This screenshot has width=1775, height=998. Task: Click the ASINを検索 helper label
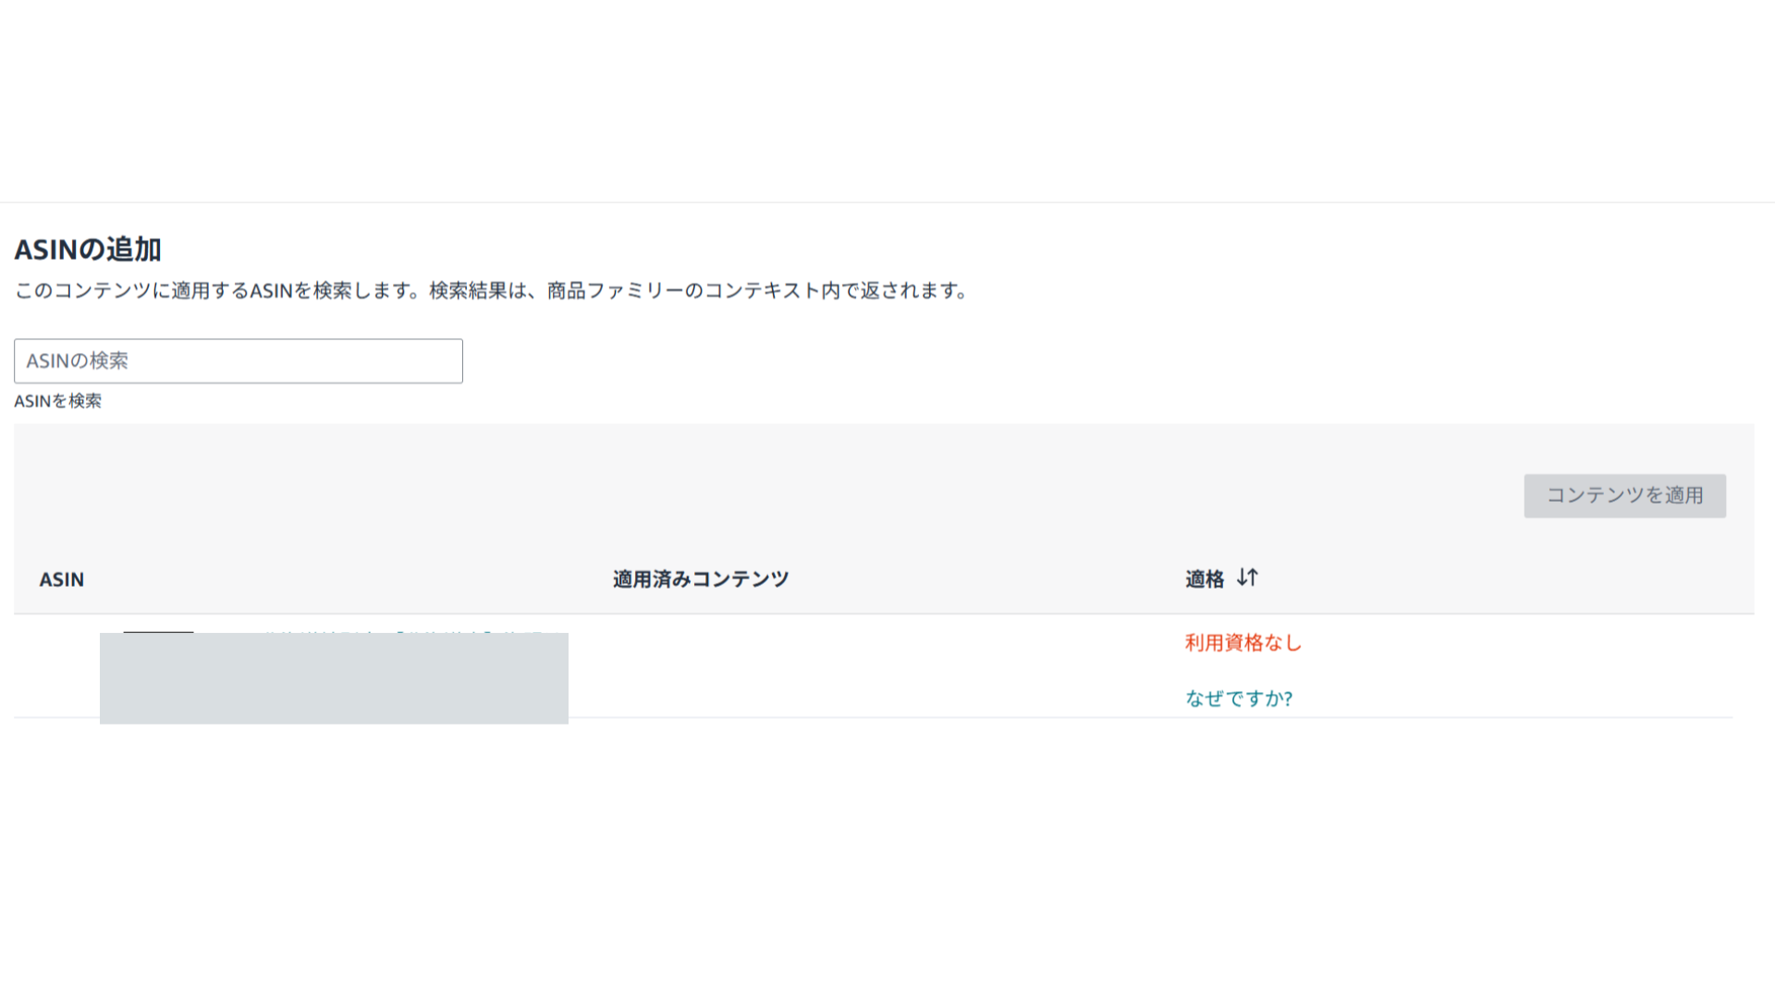(58, 401)
